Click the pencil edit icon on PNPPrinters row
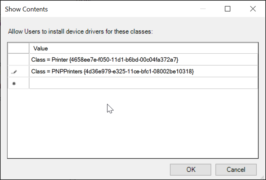 [x=14, y=72]
